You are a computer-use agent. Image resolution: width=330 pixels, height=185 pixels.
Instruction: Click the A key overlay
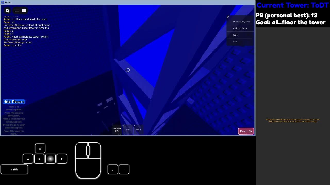28,159
